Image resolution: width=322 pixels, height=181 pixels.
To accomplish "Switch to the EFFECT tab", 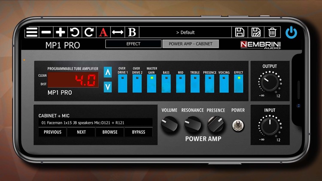I will click(x=133, y=44).
